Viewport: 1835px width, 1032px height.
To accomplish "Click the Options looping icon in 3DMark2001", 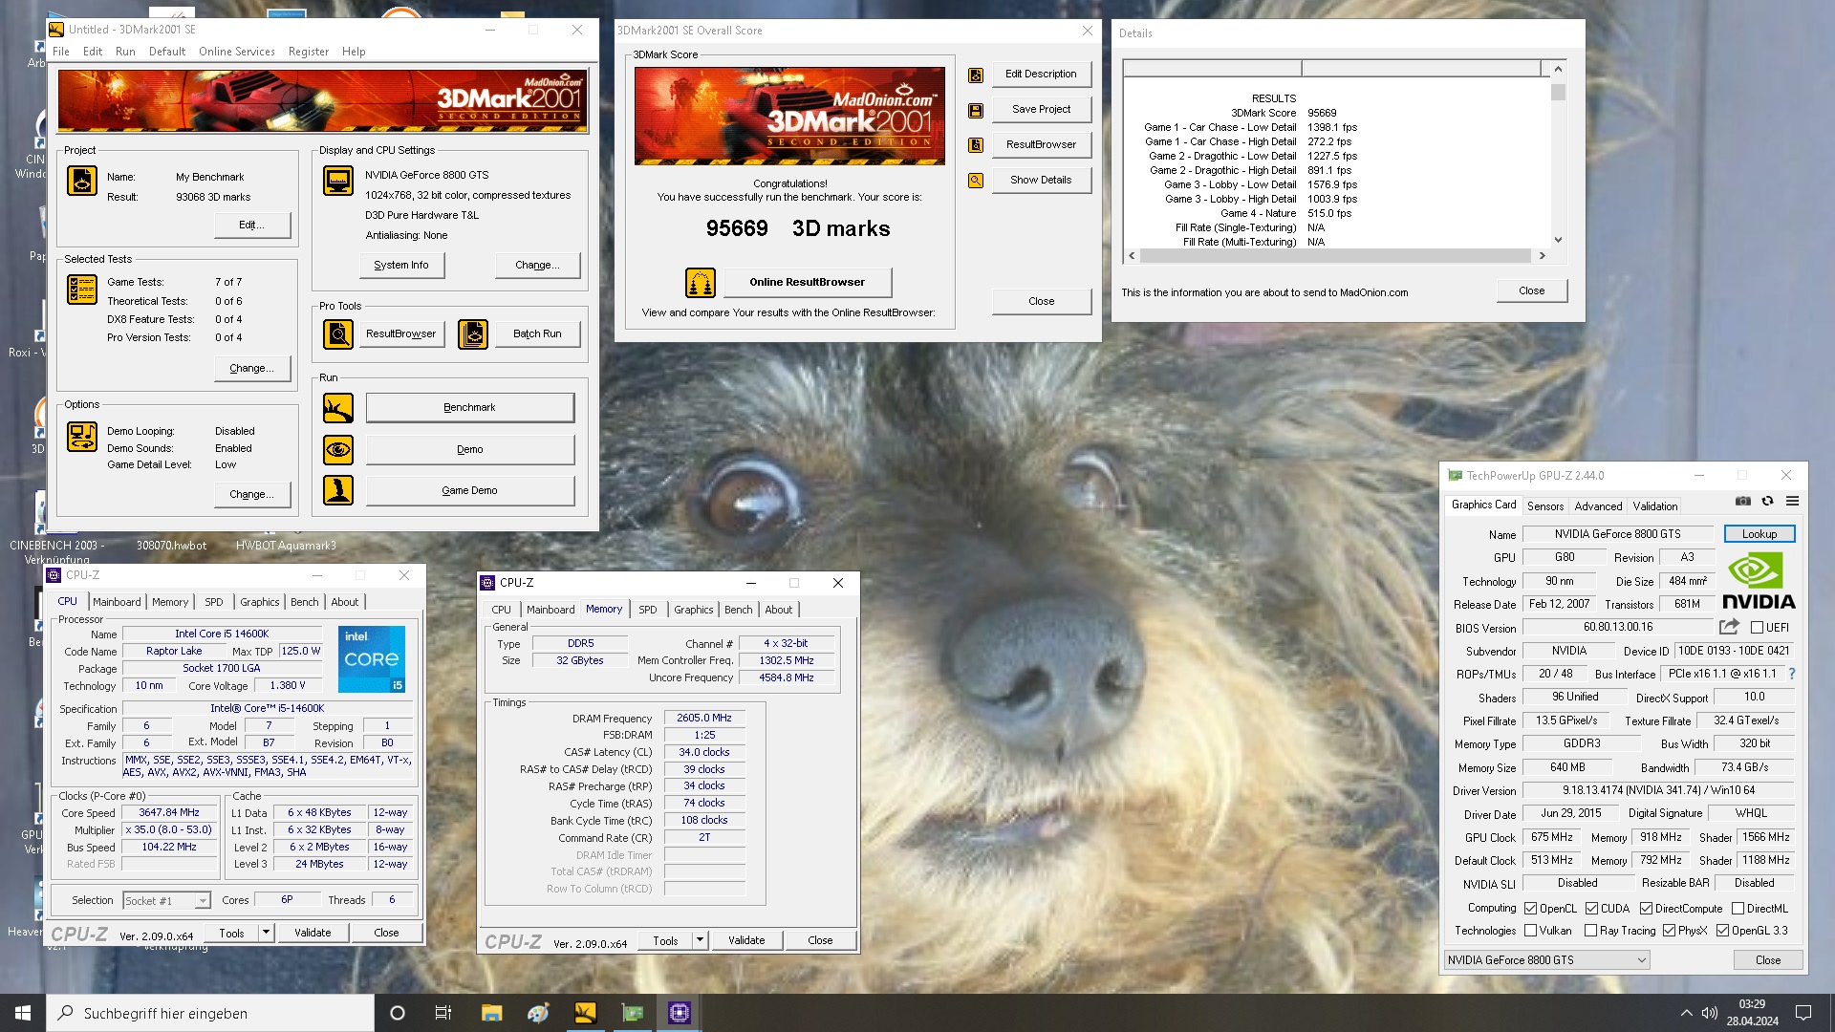I will click(x=81, y=437).
